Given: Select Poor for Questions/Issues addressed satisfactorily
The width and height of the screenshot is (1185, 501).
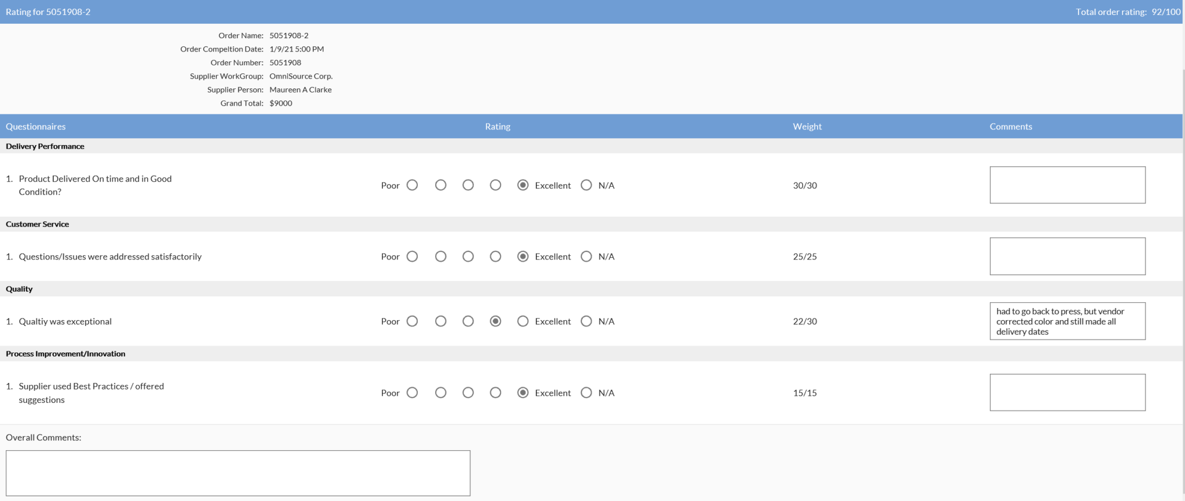Looking at the screenshot, I should [412, 256].
